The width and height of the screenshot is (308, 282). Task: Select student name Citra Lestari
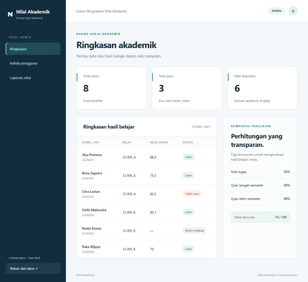click(x=91, y=192)
